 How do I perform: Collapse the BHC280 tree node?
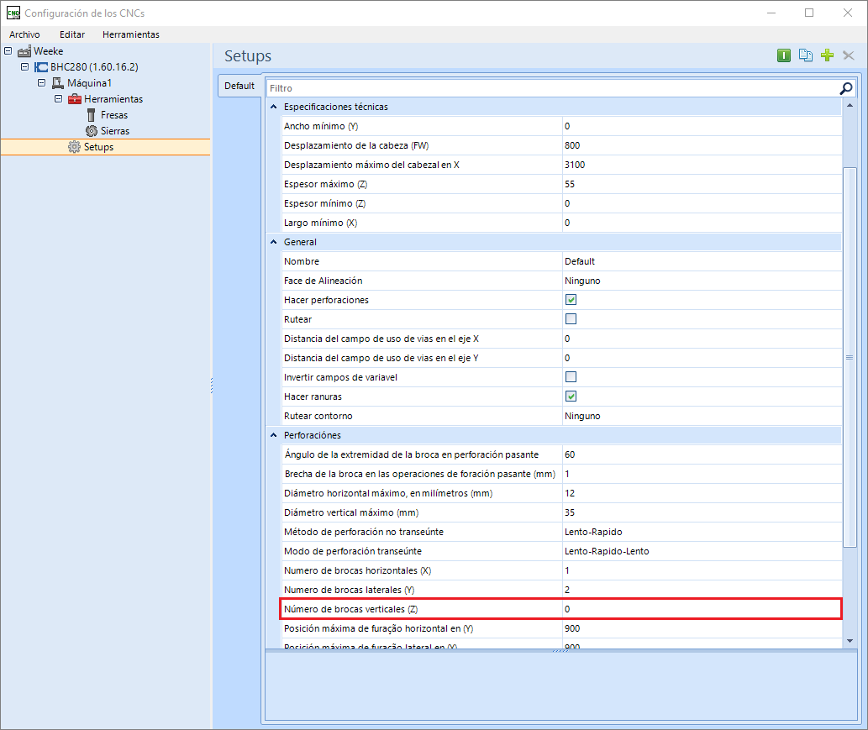(24, 67)
